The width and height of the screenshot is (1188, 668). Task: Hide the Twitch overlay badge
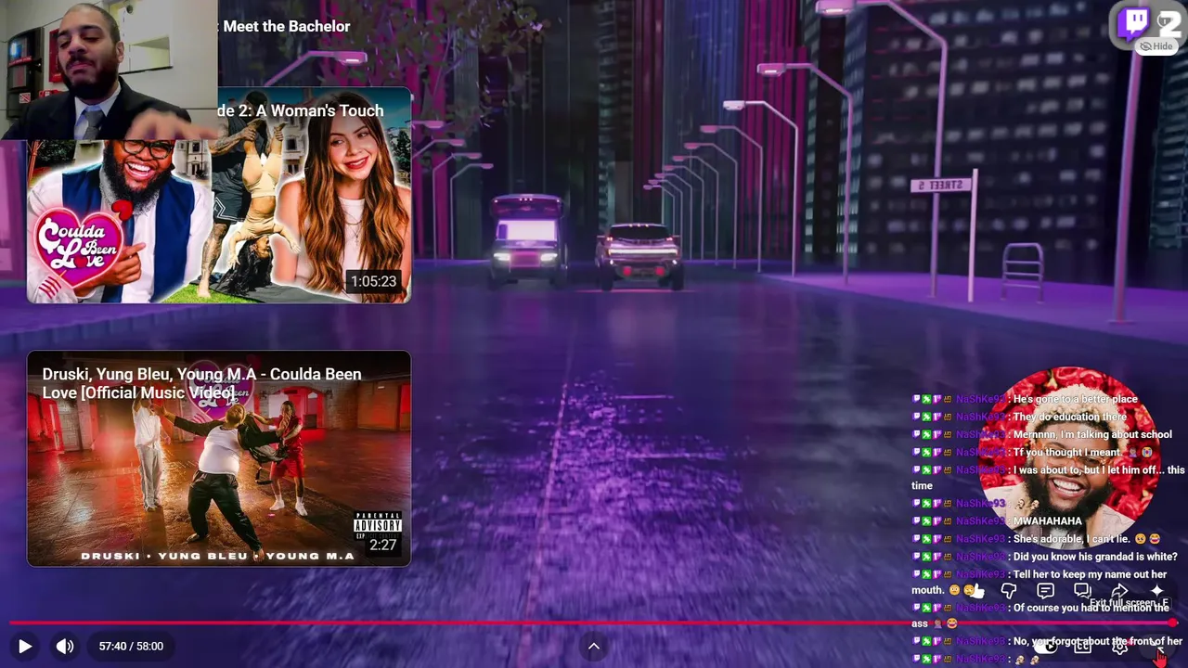point(1156,46)
